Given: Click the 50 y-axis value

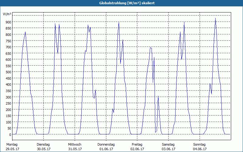Looking at the screenshot, I should coord(9,129).
